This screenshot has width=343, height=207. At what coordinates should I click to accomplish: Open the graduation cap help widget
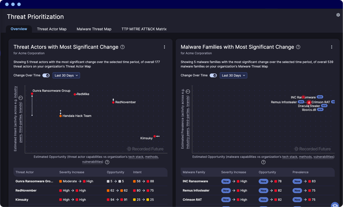pos(335,205)
